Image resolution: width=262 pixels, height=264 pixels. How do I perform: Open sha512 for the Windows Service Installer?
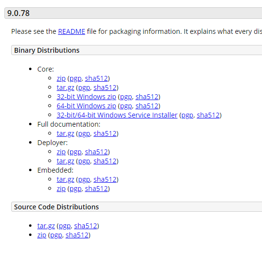point(208,115)
